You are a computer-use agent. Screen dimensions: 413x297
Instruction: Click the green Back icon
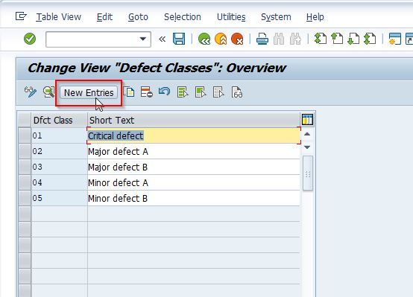click(204, 39)
